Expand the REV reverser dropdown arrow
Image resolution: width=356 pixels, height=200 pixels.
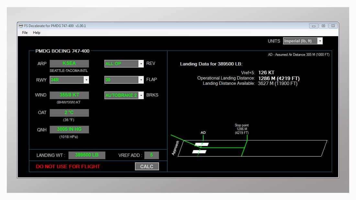[x=141, y=64]
